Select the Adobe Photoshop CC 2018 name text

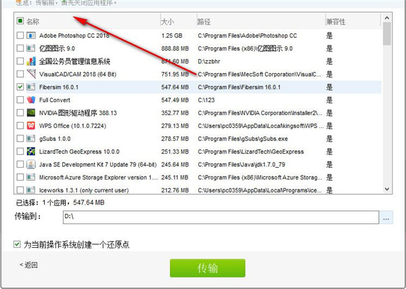pos(74,35)
